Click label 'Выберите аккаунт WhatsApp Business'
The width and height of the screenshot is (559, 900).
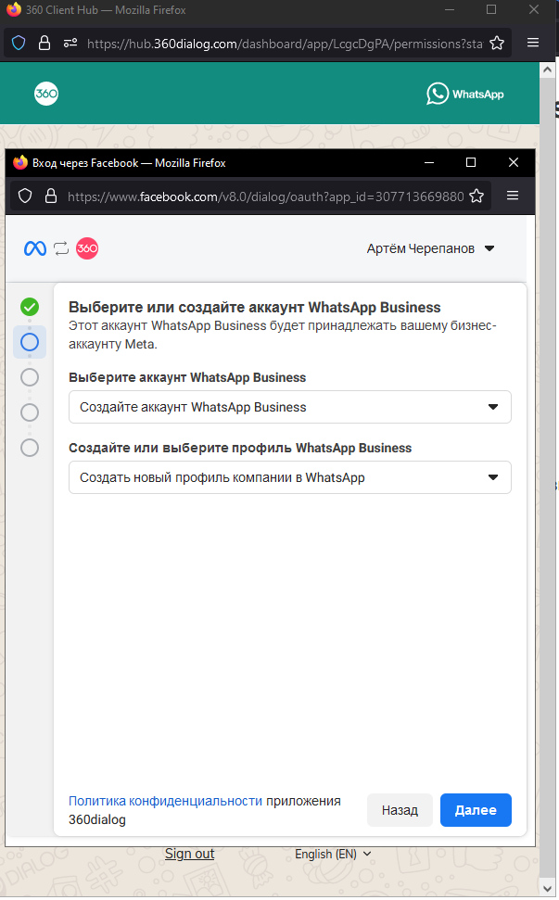pos(187,377)
